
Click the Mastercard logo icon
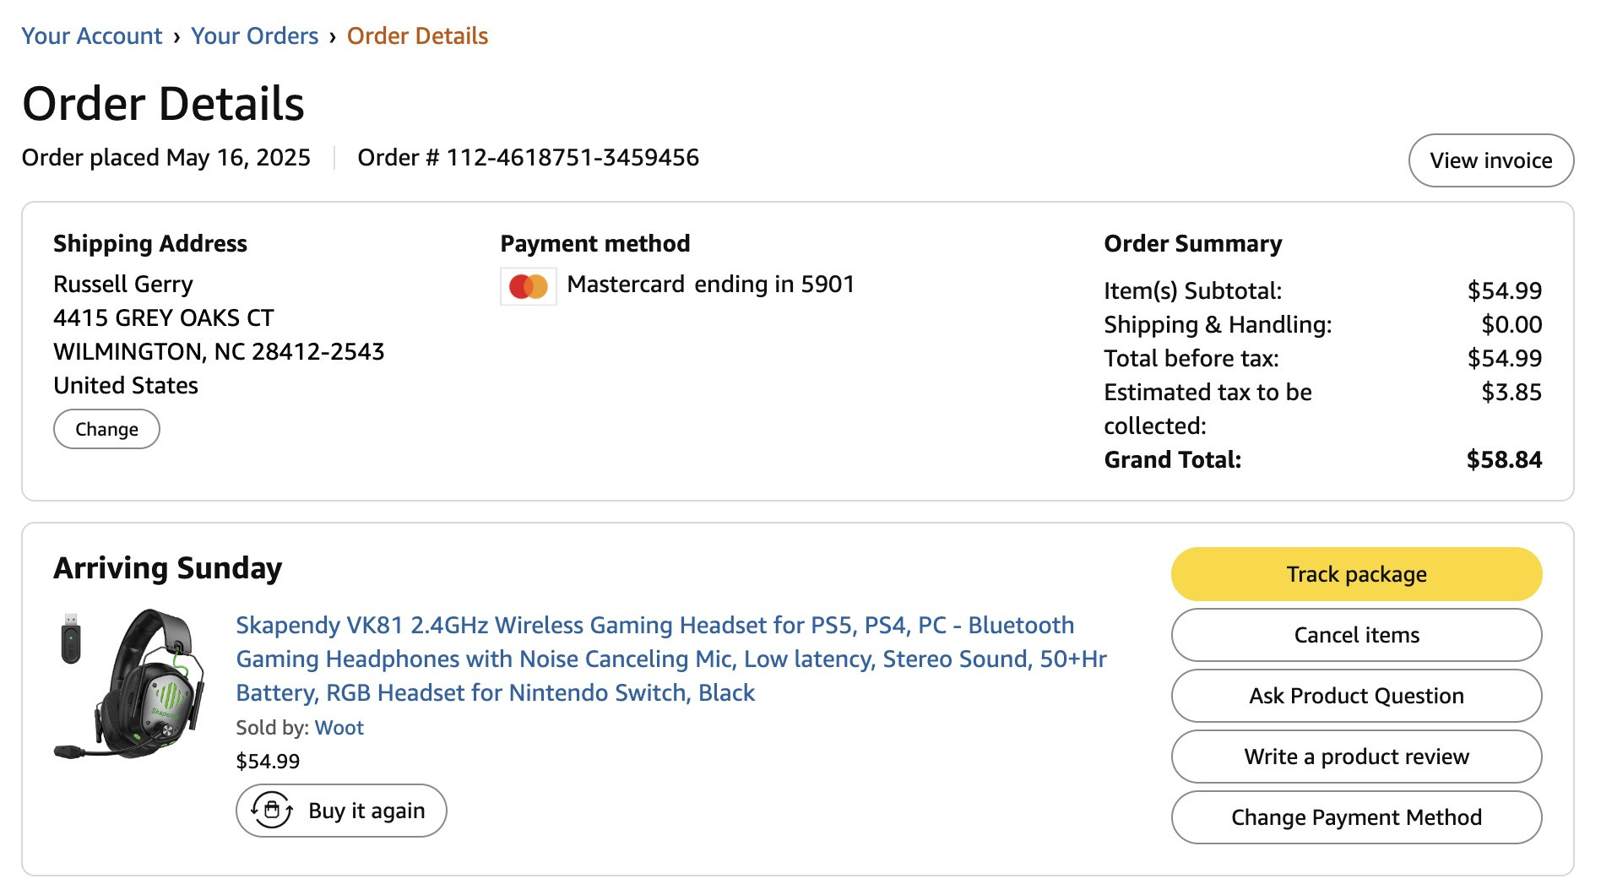point(529,287)
